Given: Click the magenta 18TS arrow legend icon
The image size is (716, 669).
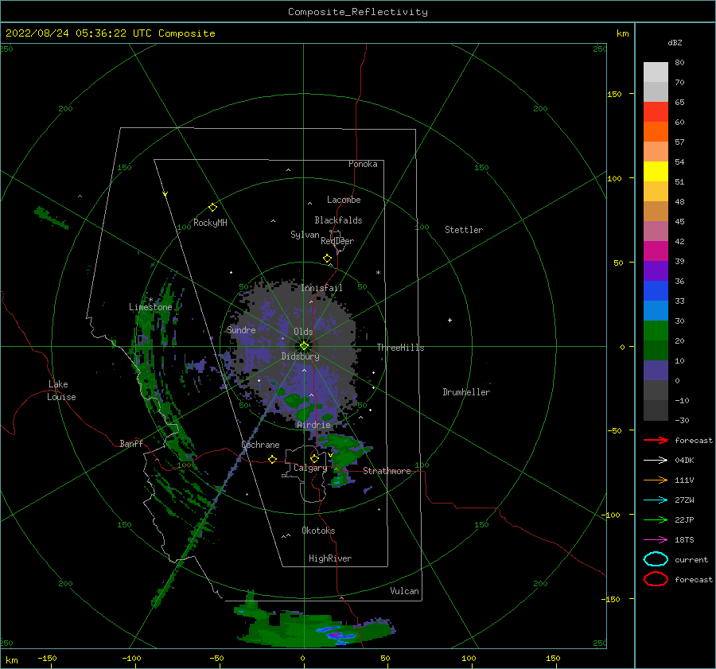Looking at the screenshot, I should (656, 540).
